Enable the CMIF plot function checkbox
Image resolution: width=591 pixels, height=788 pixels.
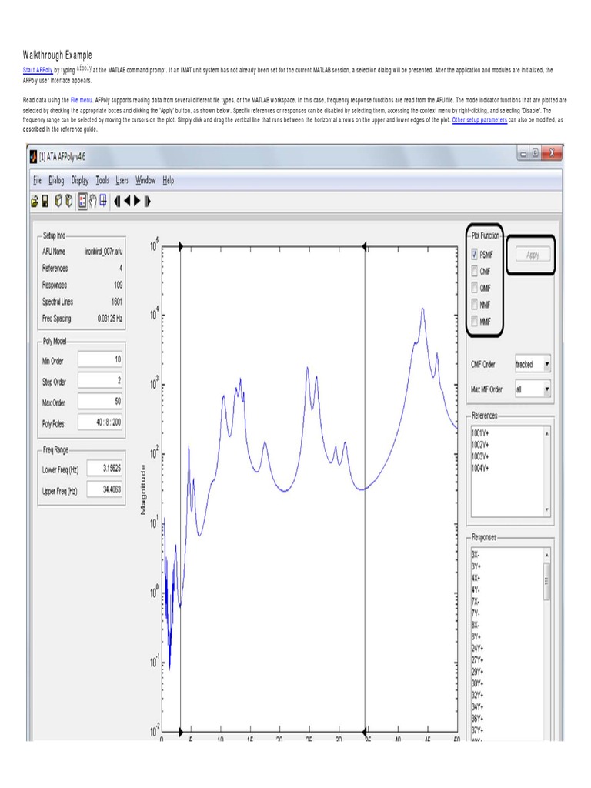click(474, 271)
